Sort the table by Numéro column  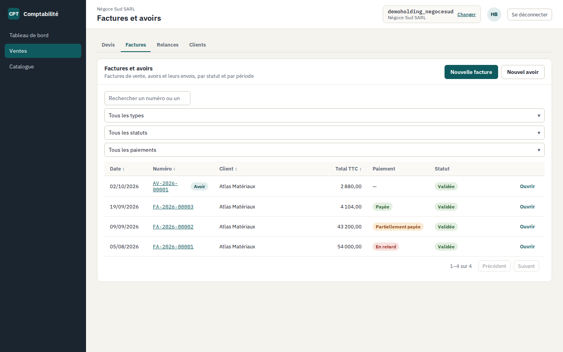pyautogui.click(x=164, y=169)
